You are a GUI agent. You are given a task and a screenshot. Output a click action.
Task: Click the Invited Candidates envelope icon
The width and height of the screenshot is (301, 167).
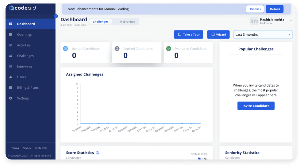65,48
